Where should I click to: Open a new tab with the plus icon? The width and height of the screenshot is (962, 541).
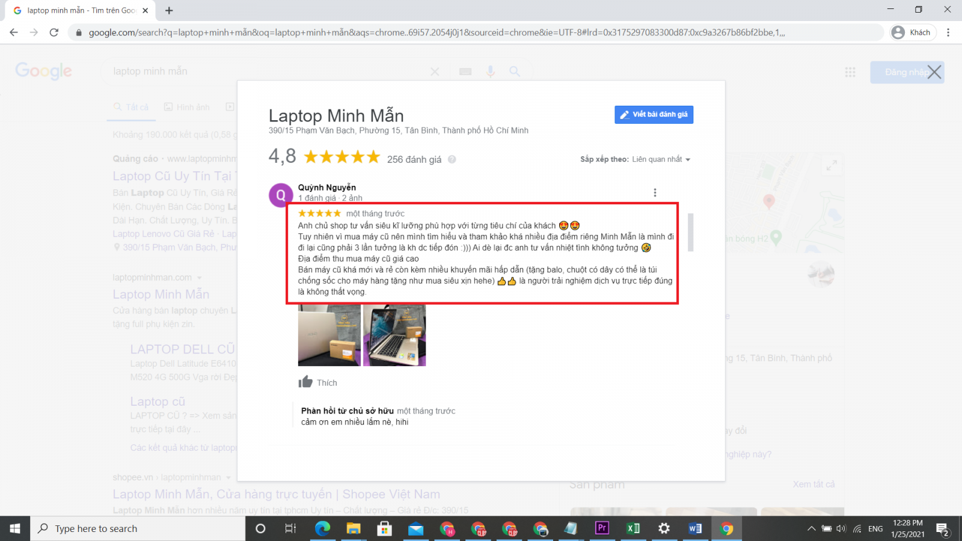(169, 10)
